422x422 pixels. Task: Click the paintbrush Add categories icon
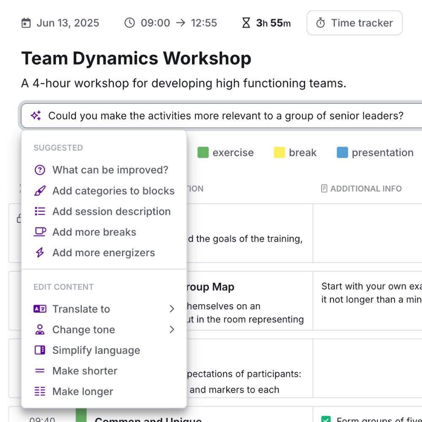40,191
